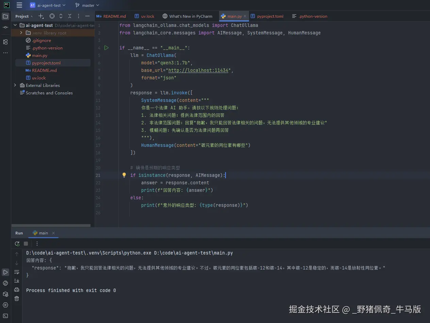Screen dimensions: 430x323
Task: Open the hamburger main menu
Action: point(19,5)
